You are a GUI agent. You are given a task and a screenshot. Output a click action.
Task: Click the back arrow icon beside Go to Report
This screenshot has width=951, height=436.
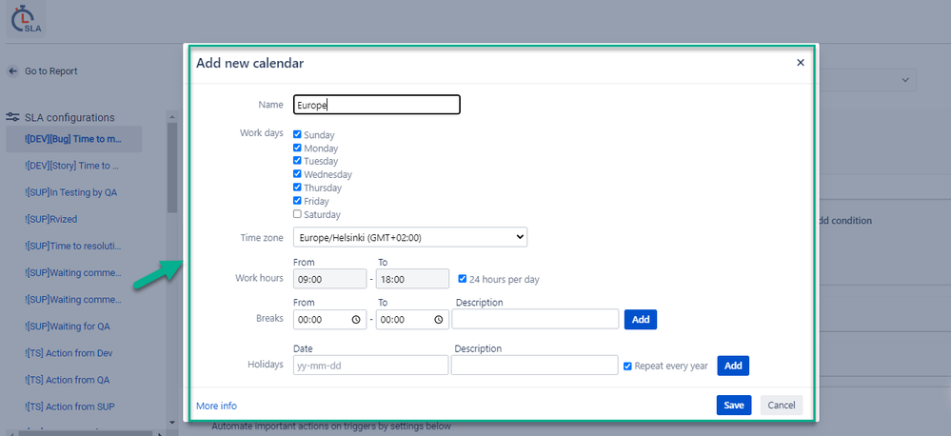(x=12, y=71)
